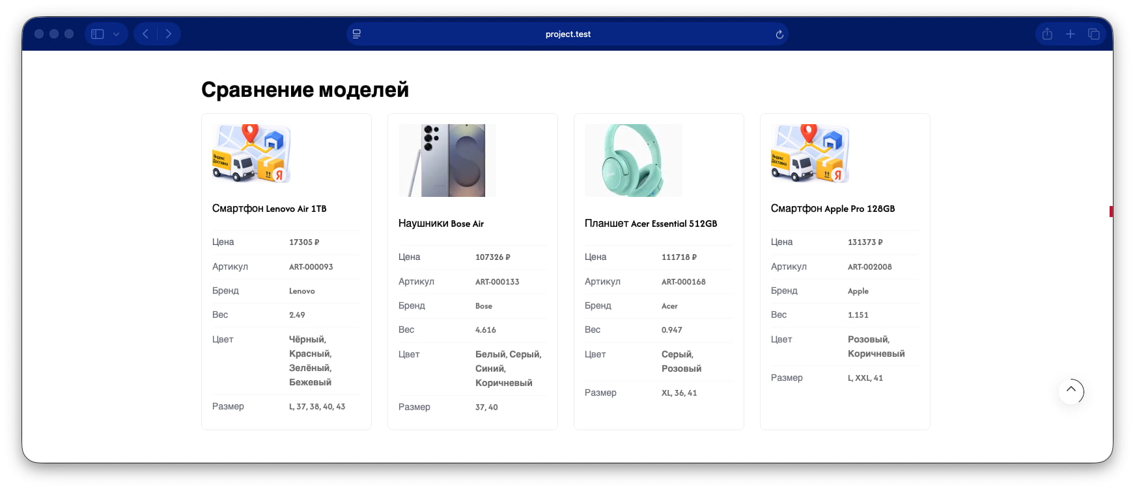Open Bose Air product phone image
This screenshot has height=490, width=1135.
pos(447,161)
